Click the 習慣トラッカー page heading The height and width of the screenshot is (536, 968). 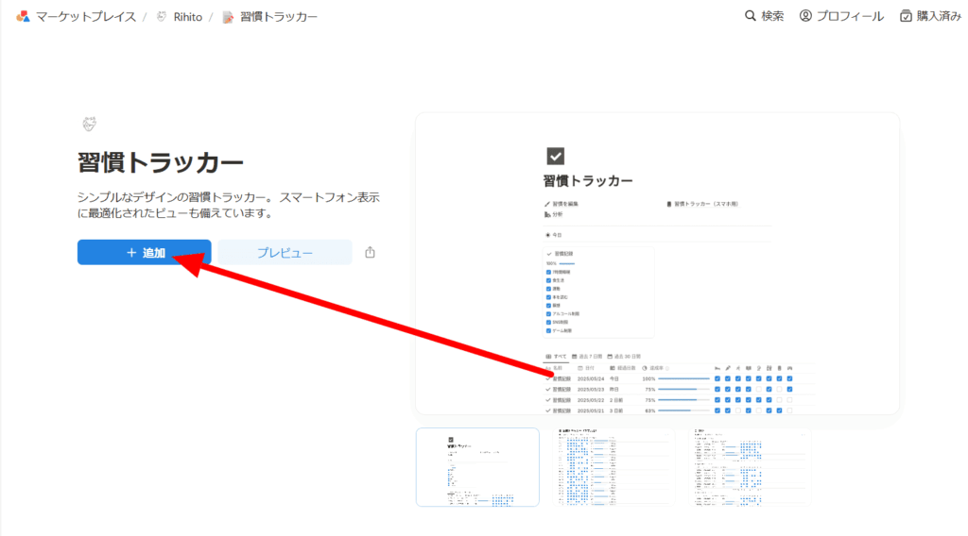[x=161, y=162]
